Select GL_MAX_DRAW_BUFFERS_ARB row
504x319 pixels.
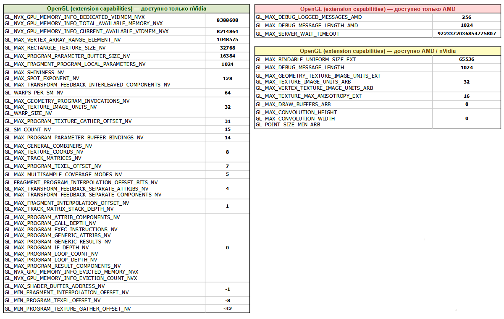378,104
